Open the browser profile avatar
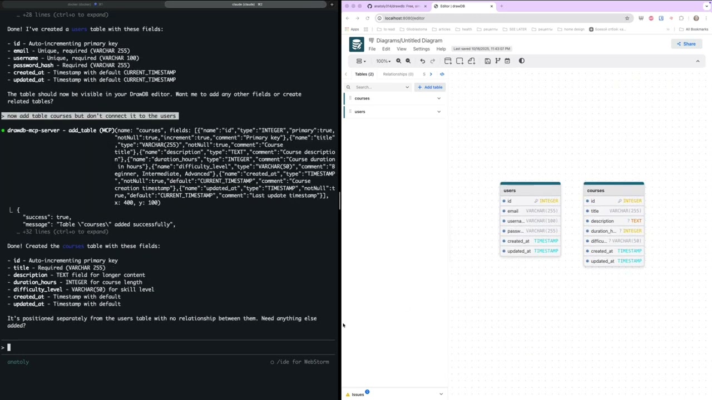 click(x=696, y=18)
